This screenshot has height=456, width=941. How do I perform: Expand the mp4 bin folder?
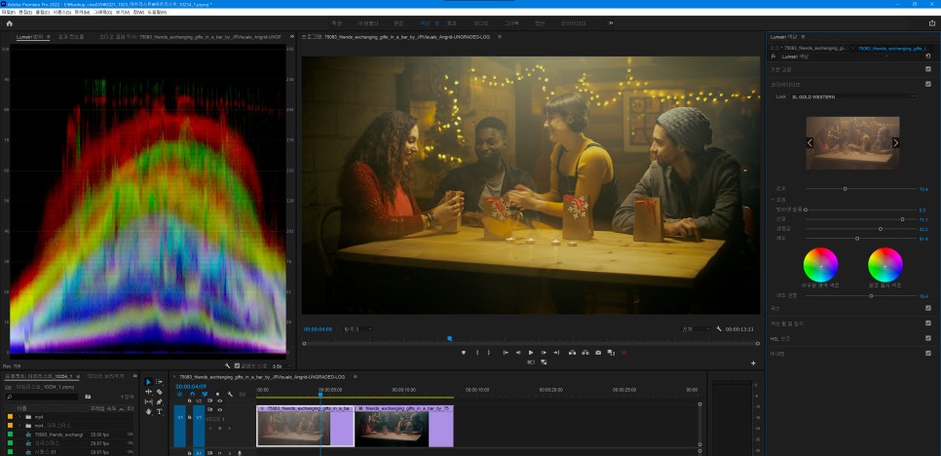point(19,416)
